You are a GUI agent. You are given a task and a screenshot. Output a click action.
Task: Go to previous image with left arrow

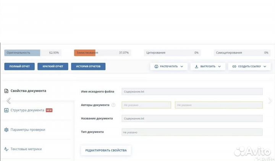(x=8, y=101)
